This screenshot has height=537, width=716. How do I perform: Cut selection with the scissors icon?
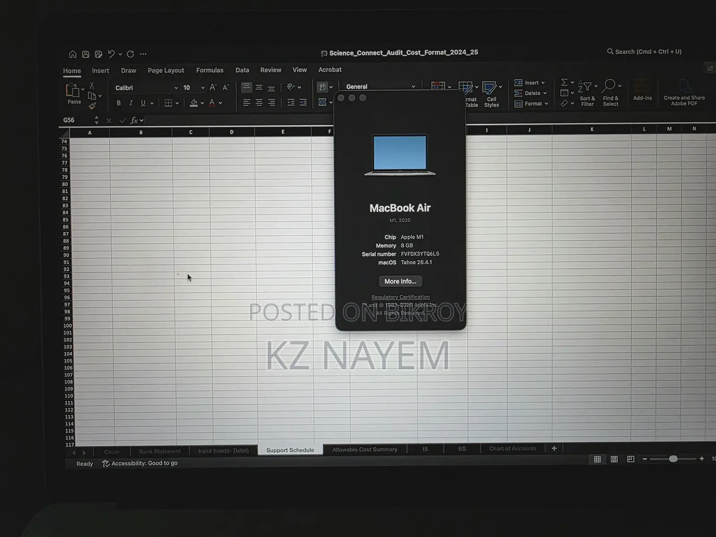pyautogui.click(x=92, y=85)
